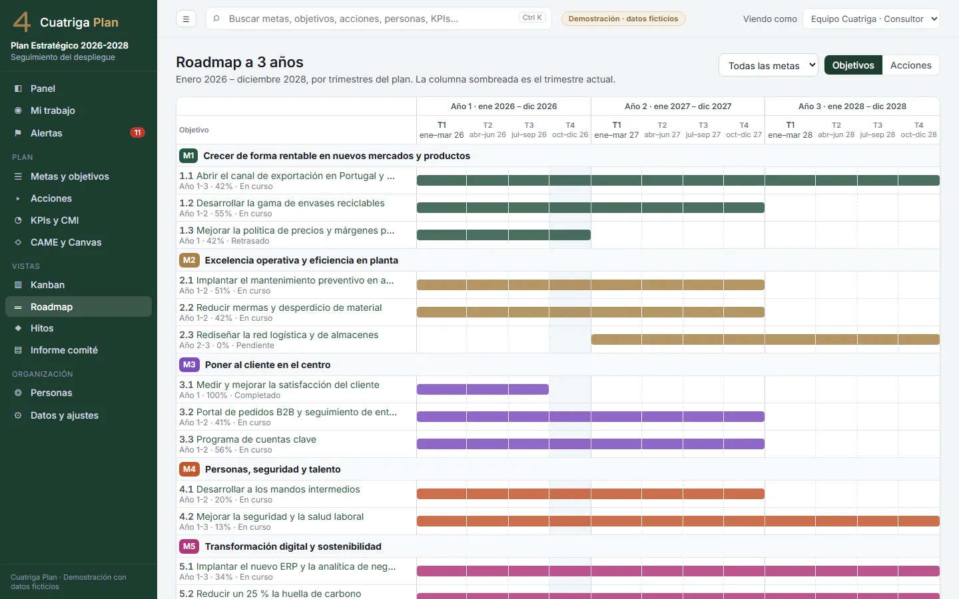Click the Alertas flag icon

tap(18, 133)
